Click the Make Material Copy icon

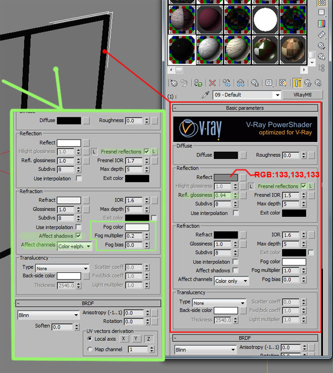click(x=226, y=83)
